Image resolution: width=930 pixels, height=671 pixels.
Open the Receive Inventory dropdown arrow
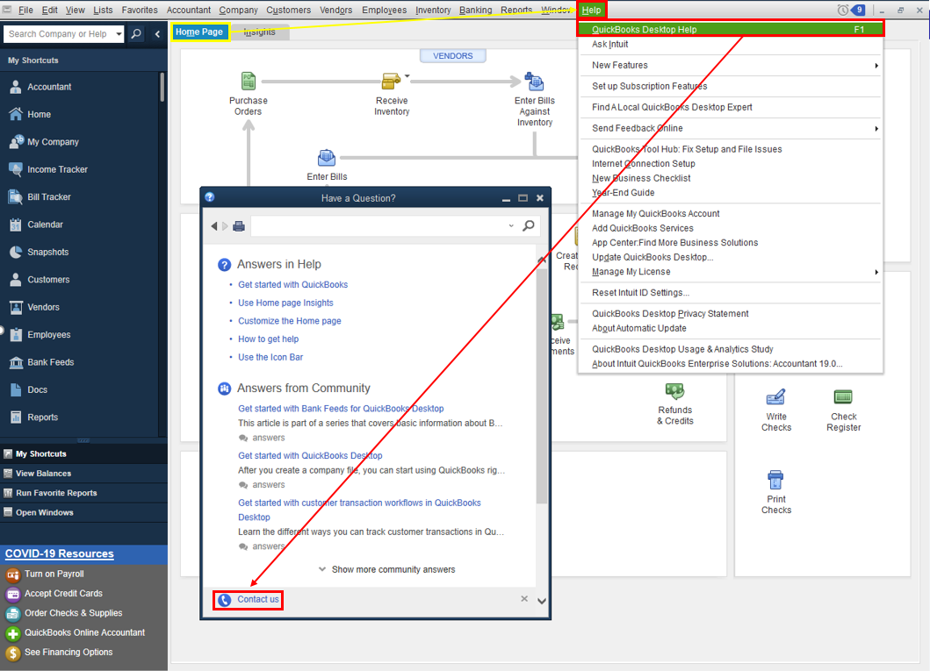coord(407,75)
